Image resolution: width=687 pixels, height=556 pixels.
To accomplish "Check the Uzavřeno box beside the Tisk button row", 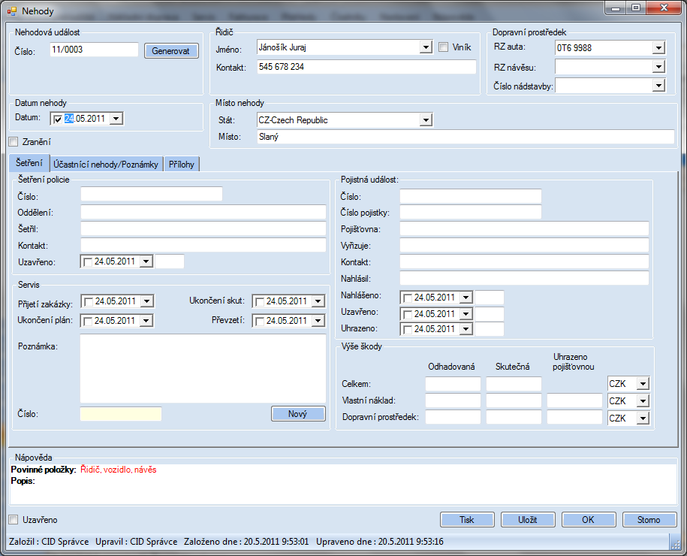I will [14, 520].
